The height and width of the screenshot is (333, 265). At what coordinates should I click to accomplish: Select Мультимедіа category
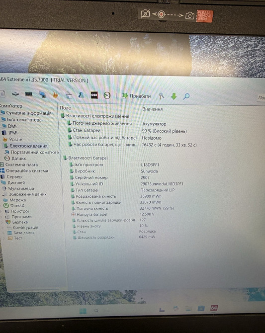click(x=18, y=188)
